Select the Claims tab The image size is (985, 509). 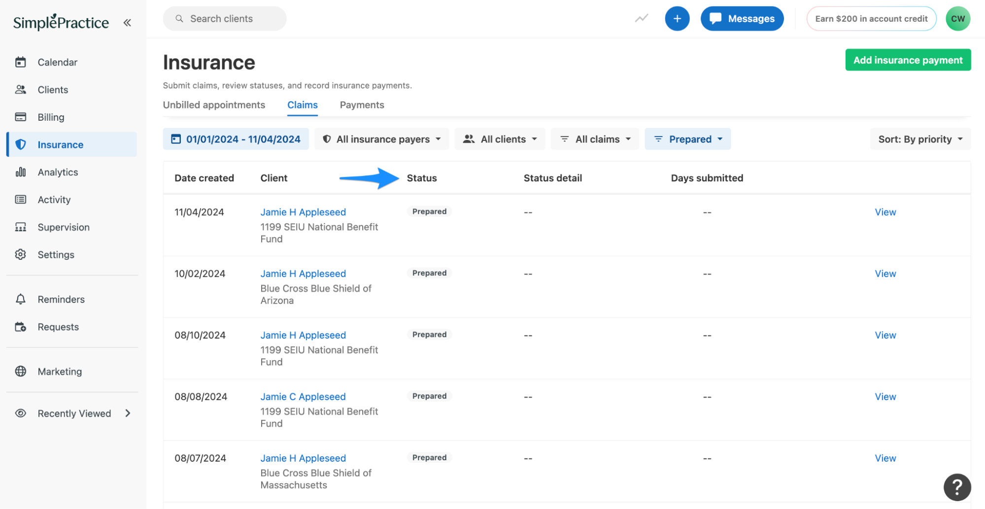[303, 105]
